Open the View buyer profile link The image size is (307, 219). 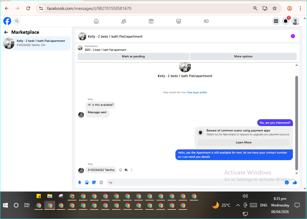coord(197,93)
